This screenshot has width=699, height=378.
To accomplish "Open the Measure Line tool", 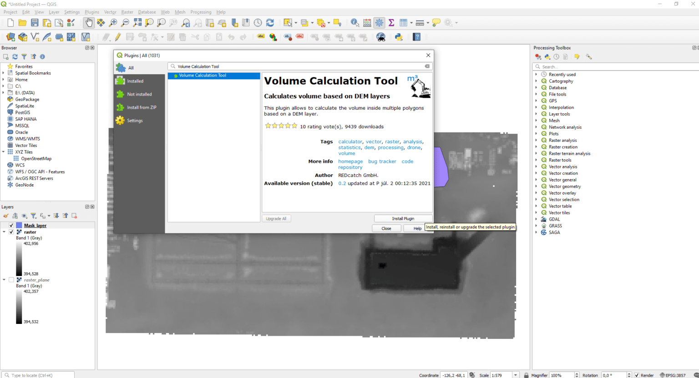I will 419,22.
